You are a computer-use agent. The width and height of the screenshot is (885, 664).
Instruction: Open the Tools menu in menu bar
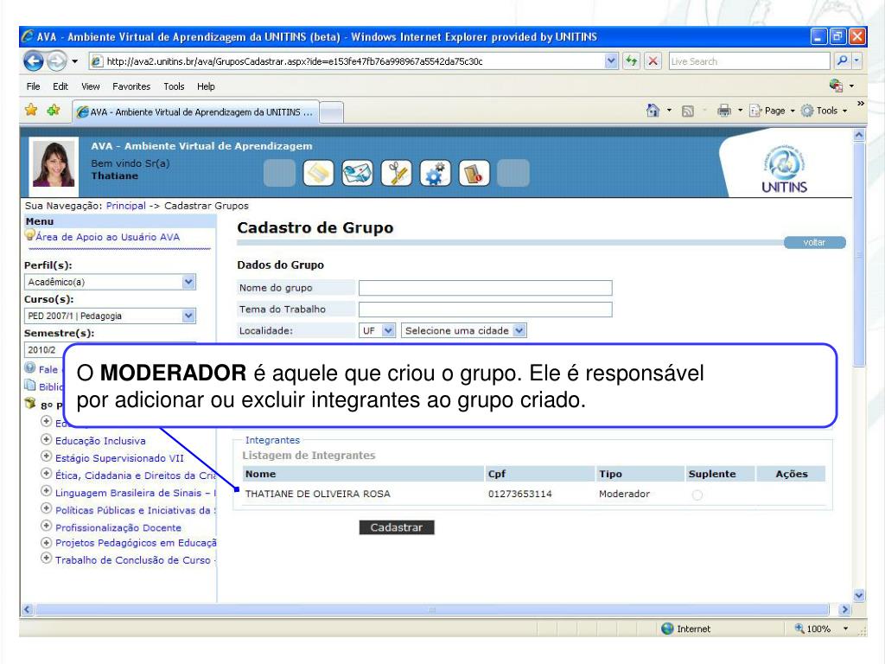[x=174, y=86]
